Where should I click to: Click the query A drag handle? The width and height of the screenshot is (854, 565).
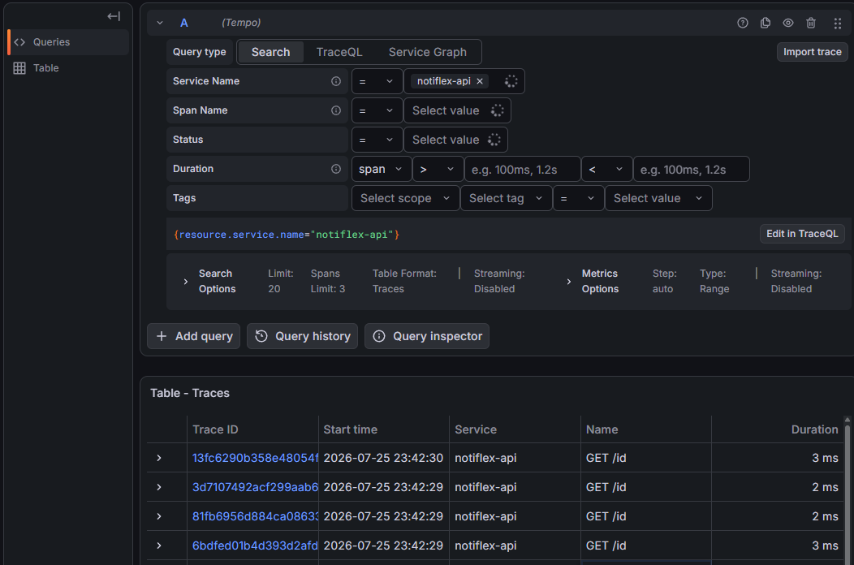click(x=838, y=23)
